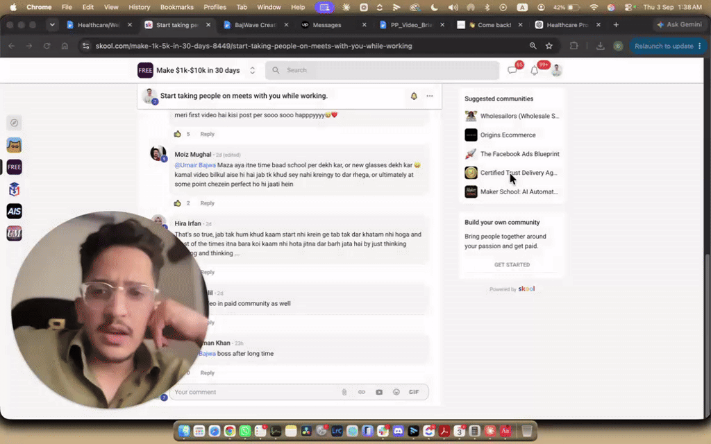Screen dimensions: 711x444
Task: Go to Chrome home page icon
Action: (x=65, y=46)
